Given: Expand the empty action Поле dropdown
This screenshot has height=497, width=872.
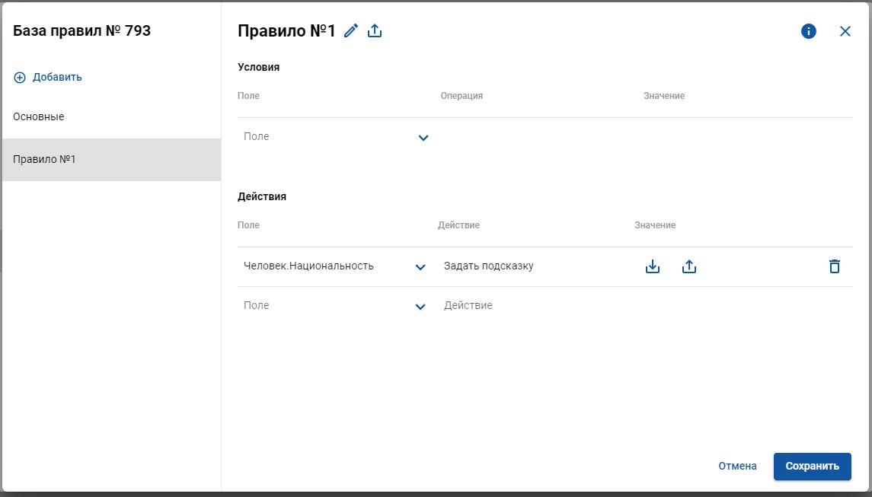Looking at the screenshot, I should (420, 306).
